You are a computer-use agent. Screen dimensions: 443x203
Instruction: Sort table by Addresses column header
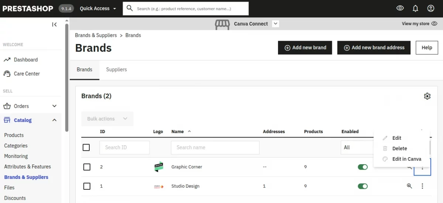coord(274,132)
